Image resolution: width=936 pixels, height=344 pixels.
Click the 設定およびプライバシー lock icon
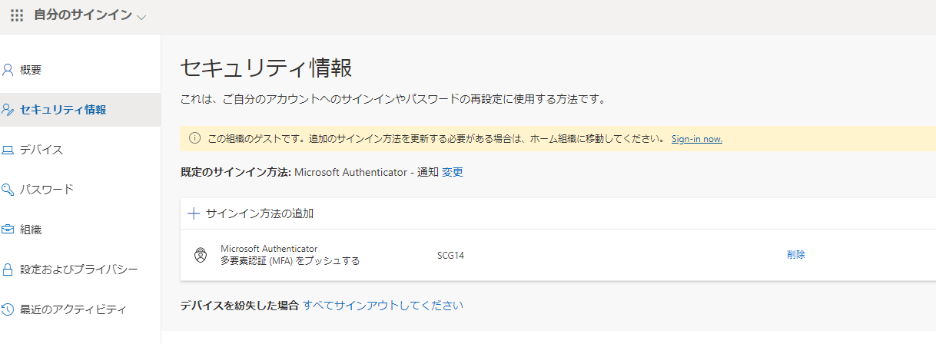pyautogui.click(x=8, y=270)
